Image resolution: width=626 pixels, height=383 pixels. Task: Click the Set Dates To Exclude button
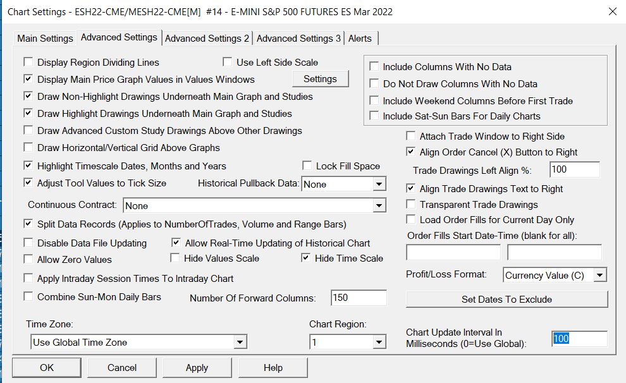click(506, 299)
